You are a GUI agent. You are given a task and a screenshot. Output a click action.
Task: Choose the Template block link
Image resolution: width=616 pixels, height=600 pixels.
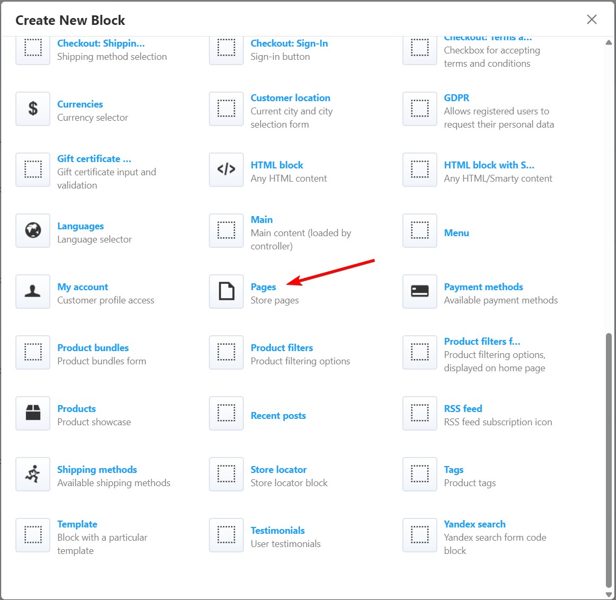point(77,524)
